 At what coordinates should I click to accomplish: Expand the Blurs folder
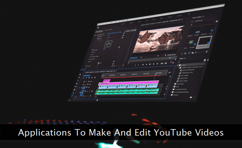click(172, 87)
